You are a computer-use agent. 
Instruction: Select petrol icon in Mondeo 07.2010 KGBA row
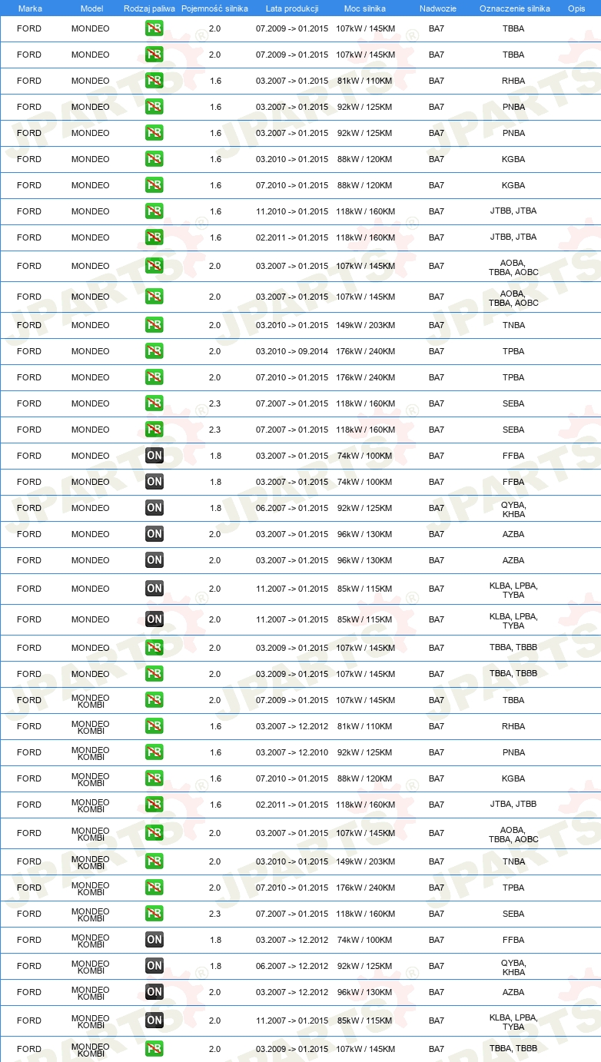point(154,185)
